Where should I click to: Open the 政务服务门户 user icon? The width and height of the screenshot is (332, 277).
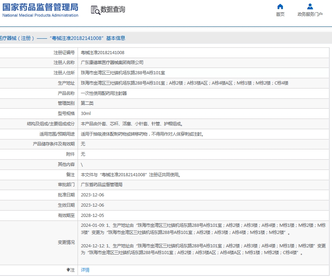310,7
